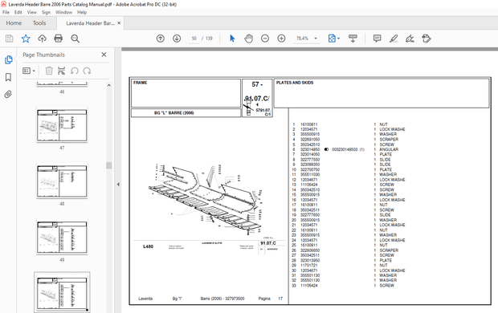The height and width of the screenshot is (313, 498).
Task: Add a comment with the note icon
Action: 377,39
